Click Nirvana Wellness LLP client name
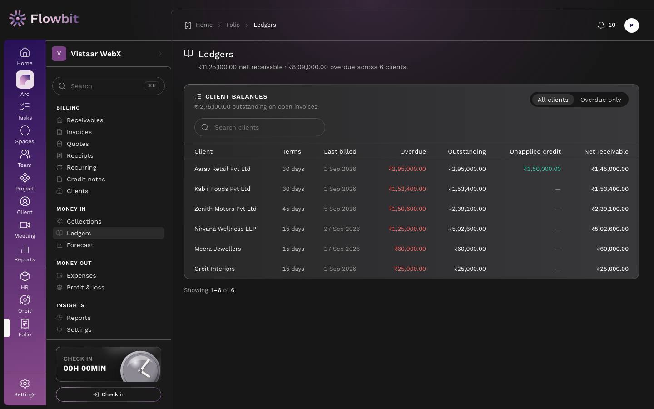Screen dimensions: 654x409 coord(225,229)
